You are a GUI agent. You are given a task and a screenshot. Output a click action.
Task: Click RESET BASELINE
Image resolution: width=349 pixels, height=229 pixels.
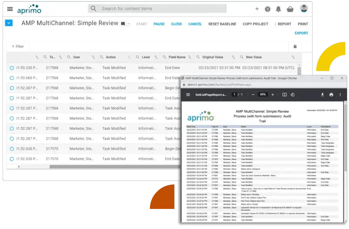click(222, 24)
